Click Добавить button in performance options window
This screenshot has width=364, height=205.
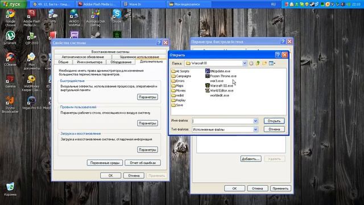tap(251, 159)
